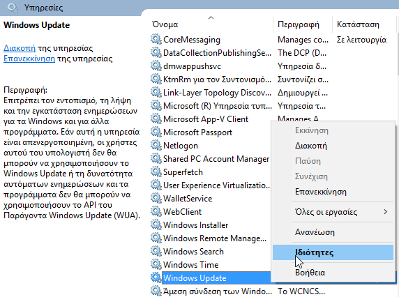Click the Υπηρεσίες title gear icon
This screenshot has width=399, height=297.
pyautogui.click(x=13, y=8)
